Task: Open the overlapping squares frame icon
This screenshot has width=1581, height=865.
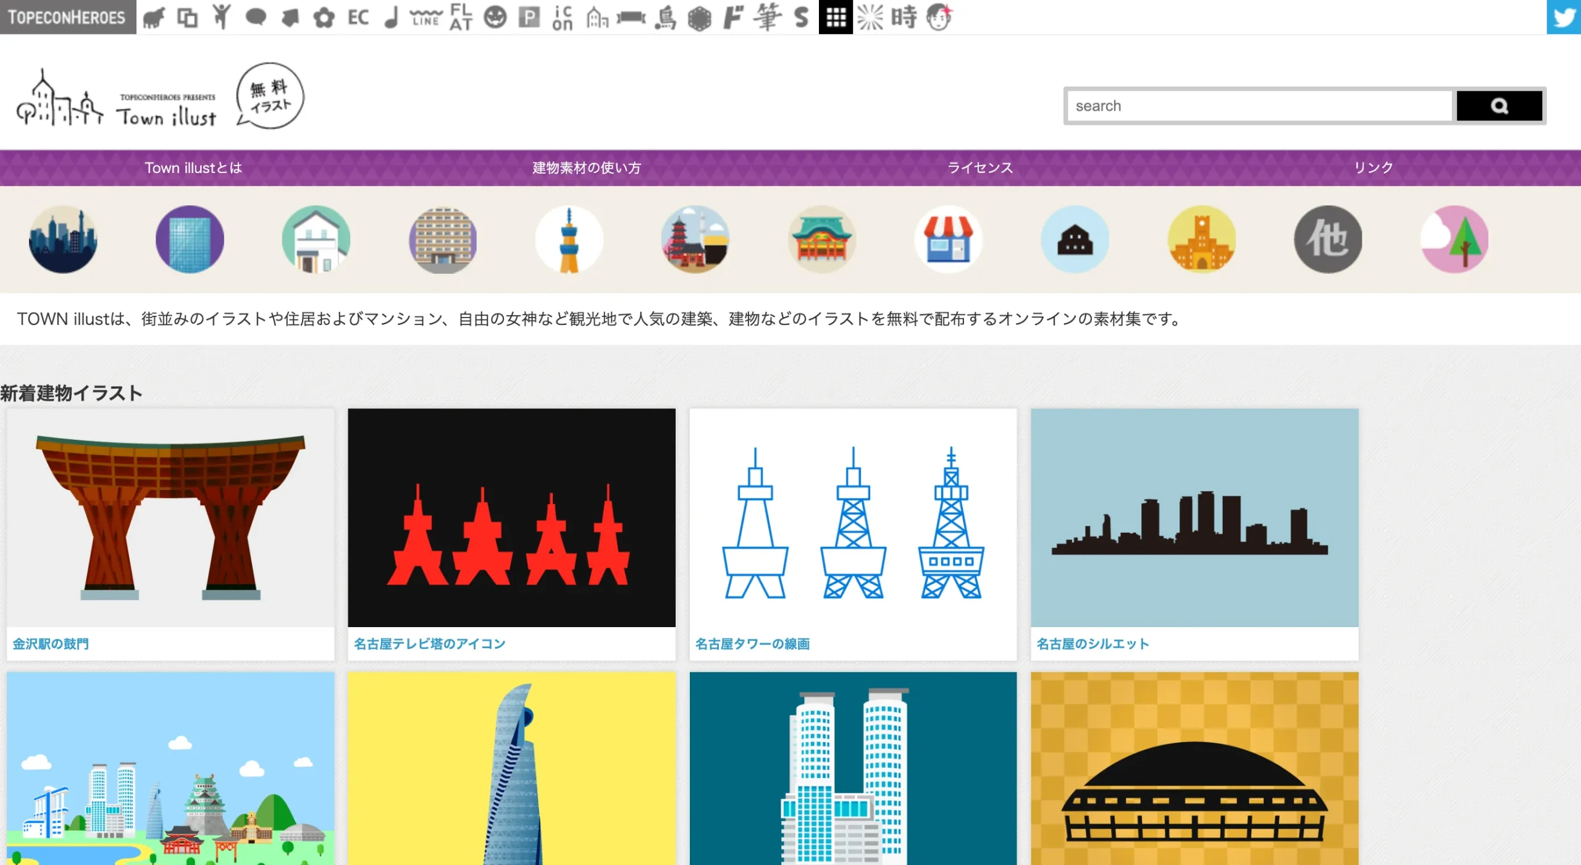Action: 187,17
